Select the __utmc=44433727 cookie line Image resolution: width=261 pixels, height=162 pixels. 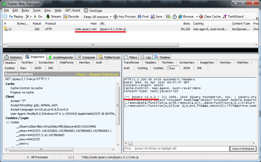tap(28, 139)
